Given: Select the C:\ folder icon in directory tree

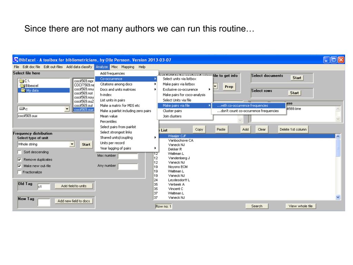Looking at the screenshot, I should coord(22,81).
